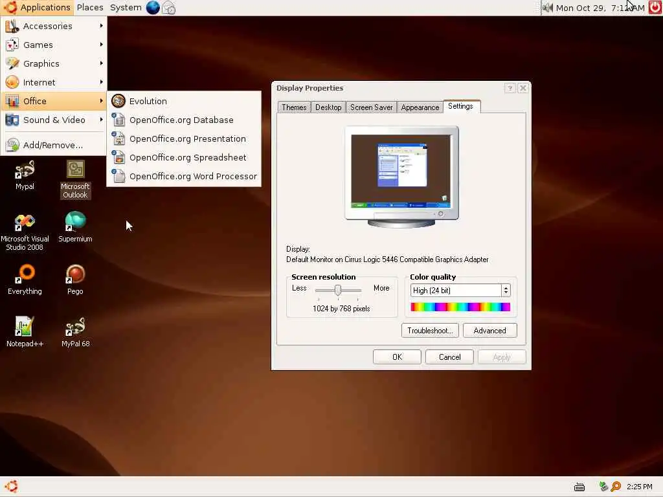This screenshot has width=663, height=497.
Task: Confirm Display Properties with OK
Action: 397,357
